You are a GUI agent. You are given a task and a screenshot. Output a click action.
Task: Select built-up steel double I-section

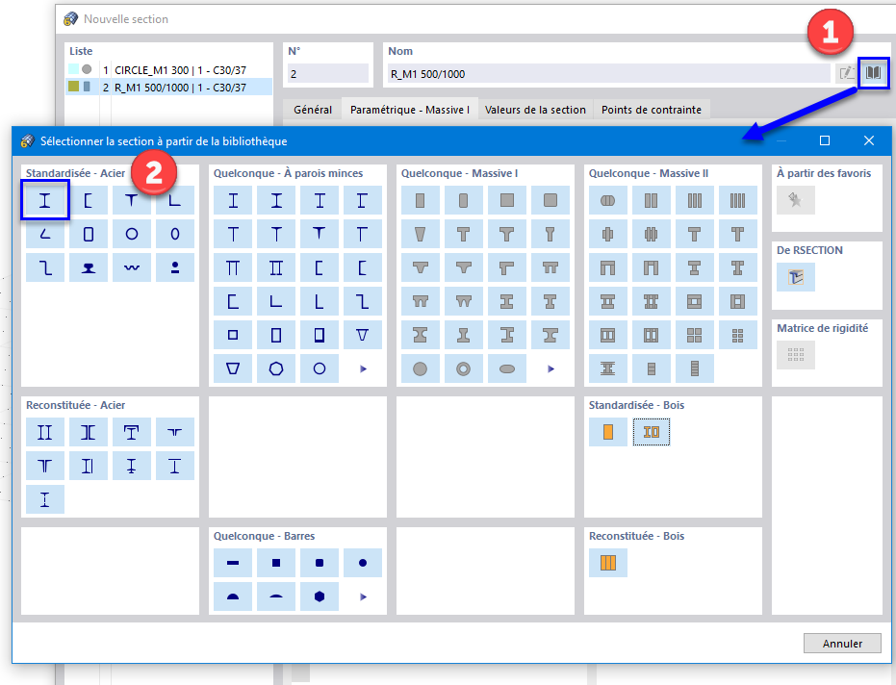click(x=45, y=432)
